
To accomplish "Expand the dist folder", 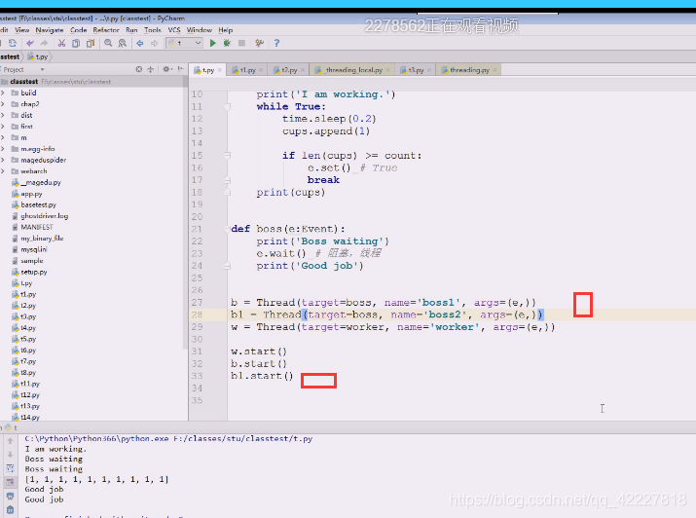I will [x=3, y=115].
